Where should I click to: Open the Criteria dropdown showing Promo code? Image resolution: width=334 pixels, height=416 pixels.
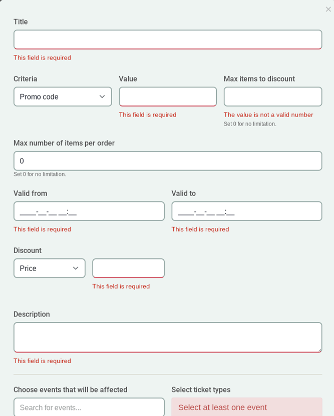point(63,96)
